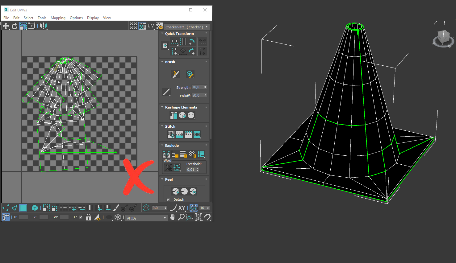Toggle the Lock Selected Subobjects padlock
Viewport: 456px width, 263px height.
coord(89,217)
